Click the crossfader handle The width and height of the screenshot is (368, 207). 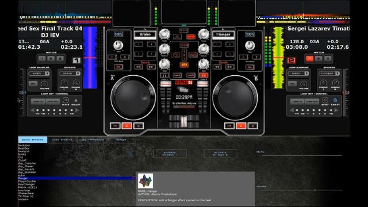(184, 122)
